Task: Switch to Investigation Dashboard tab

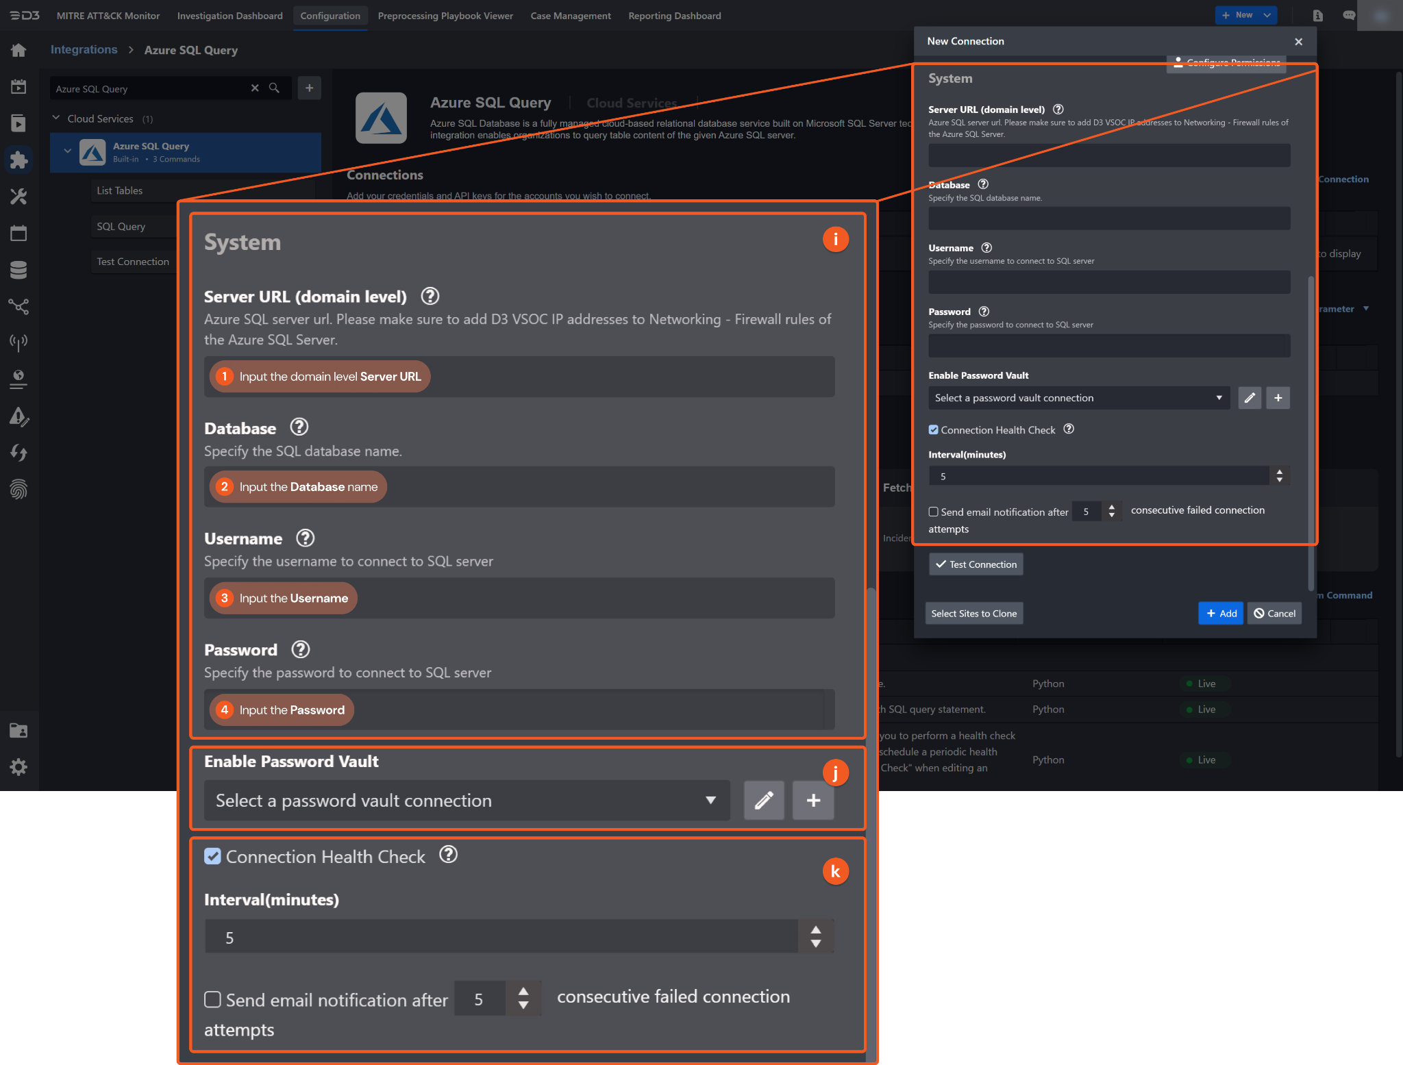Action: (x=229, y=16)
